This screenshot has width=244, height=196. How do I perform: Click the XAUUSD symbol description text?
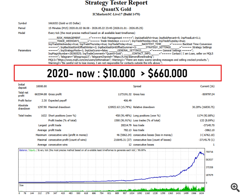[x=64, y=23]
